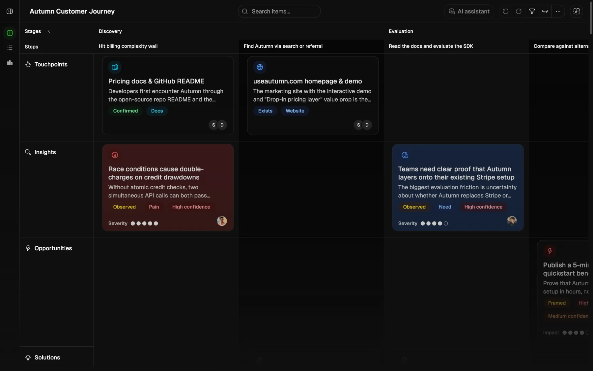Select the Insights row label
Viewport: 593px width, 371px height.
(x=45, y=152)
